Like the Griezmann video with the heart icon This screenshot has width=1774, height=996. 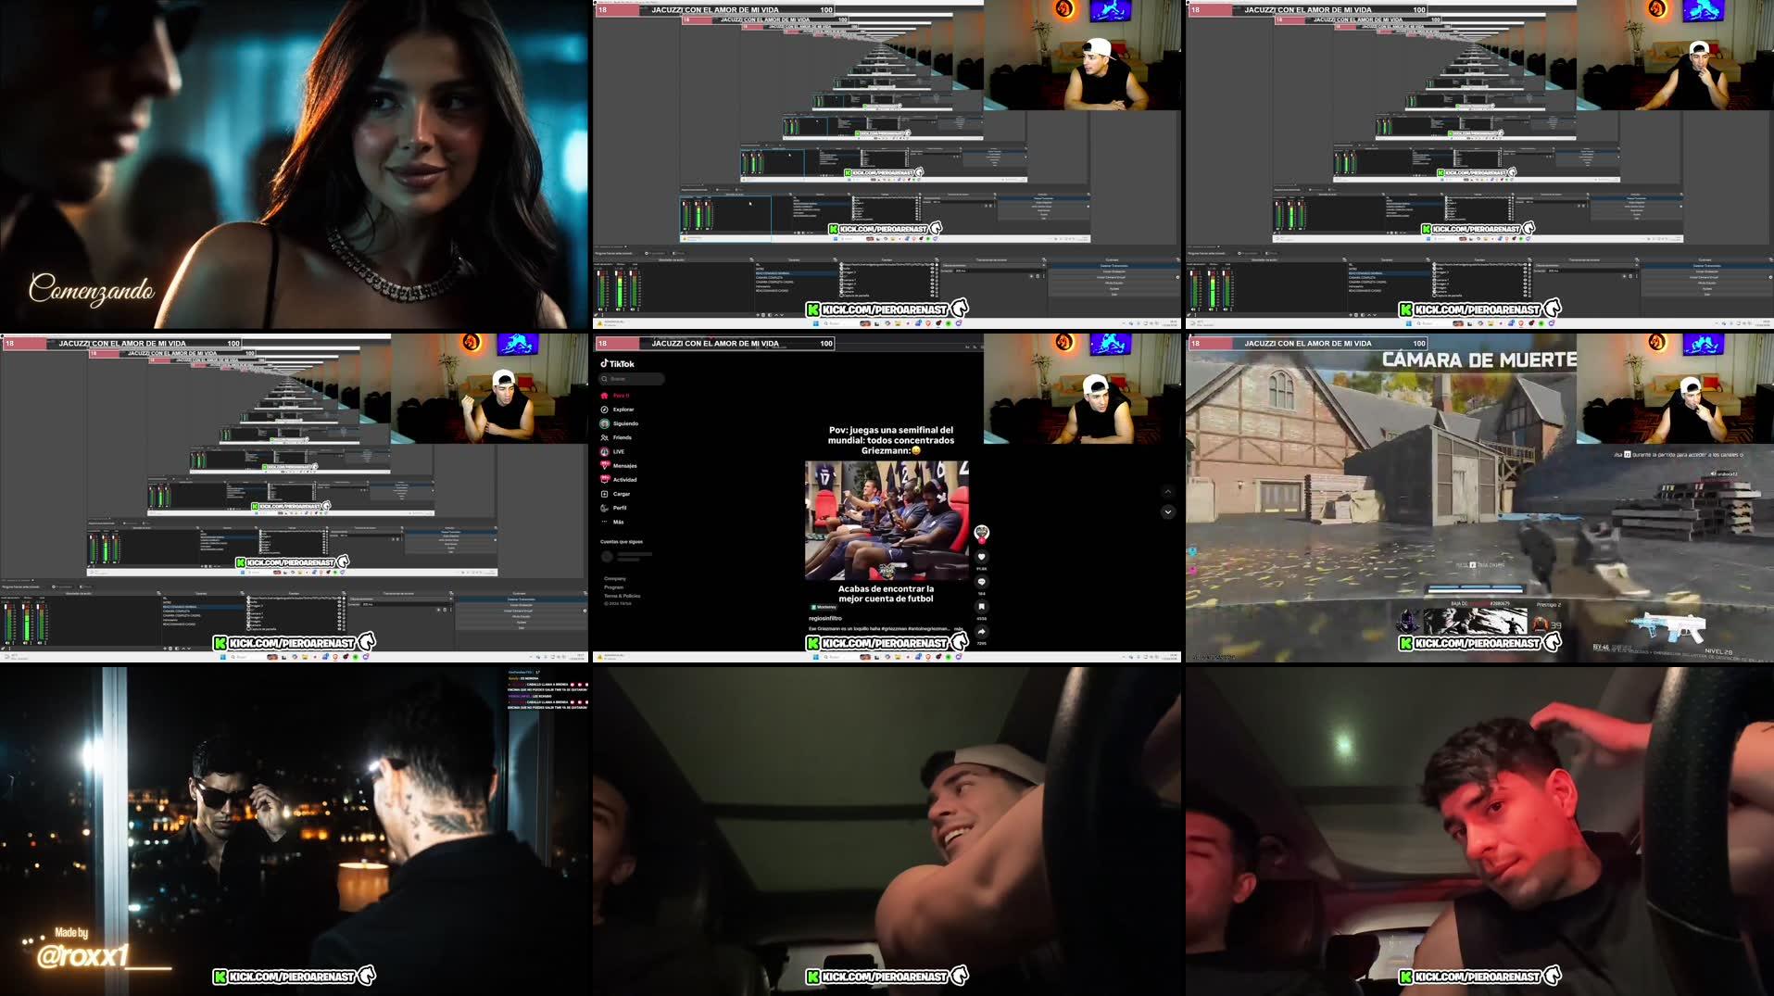click(982, 557)
